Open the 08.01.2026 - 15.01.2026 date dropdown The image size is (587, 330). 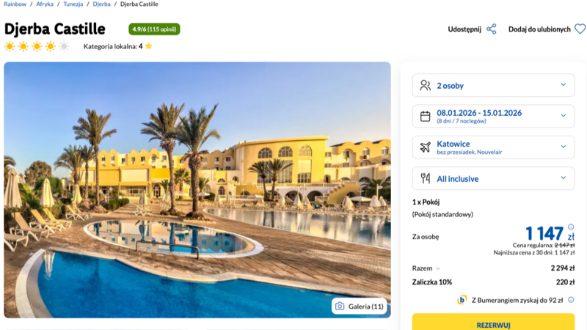click(493, 117)
